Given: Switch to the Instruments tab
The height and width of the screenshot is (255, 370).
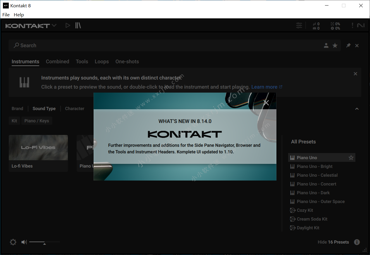Looking at the screenshot, I should (25, 62).
